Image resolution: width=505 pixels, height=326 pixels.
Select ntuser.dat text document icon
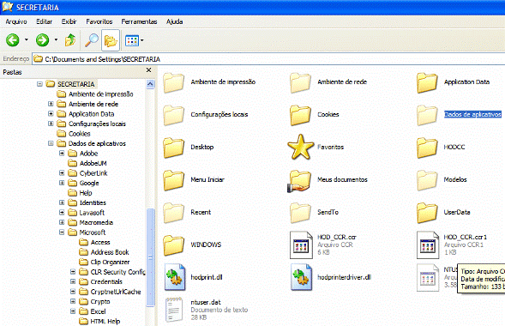pyautogui.click(x=175, y=310)
